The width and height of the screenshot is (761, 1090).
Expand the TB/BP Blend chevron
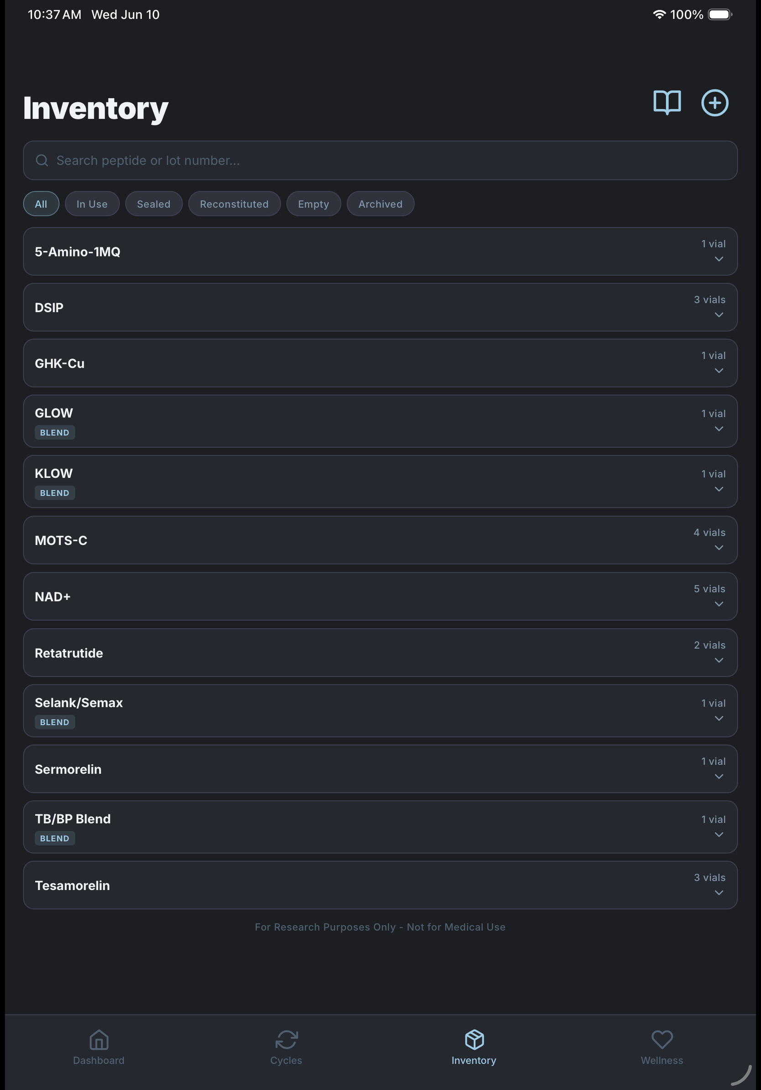719,834
